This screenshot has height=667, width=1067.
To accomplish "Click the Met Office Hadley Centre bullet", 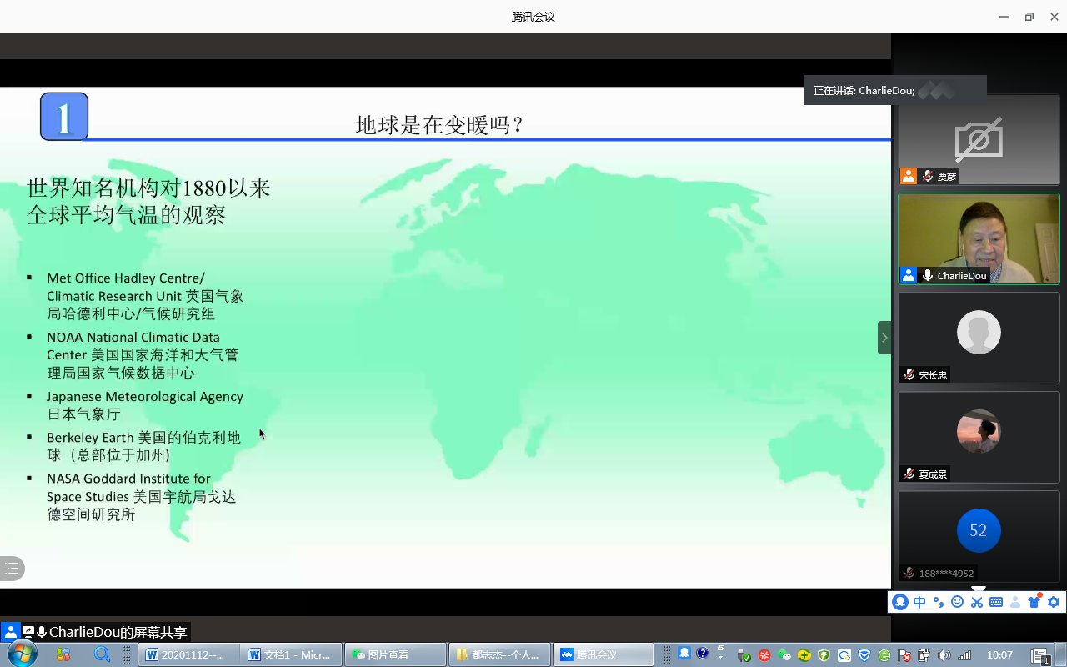I will pos(145,296).
